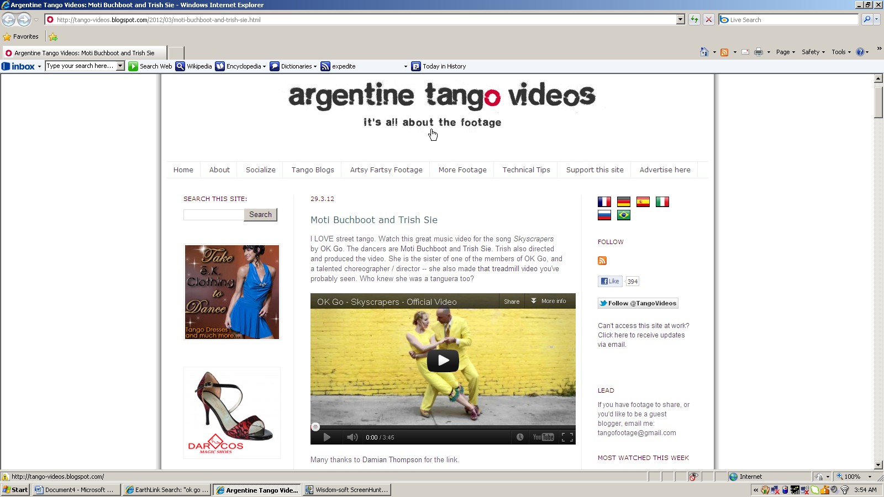Viewport: 884px width, 497px height.
Task: Open the About navigation tab
Action: (x=219, y=170)
